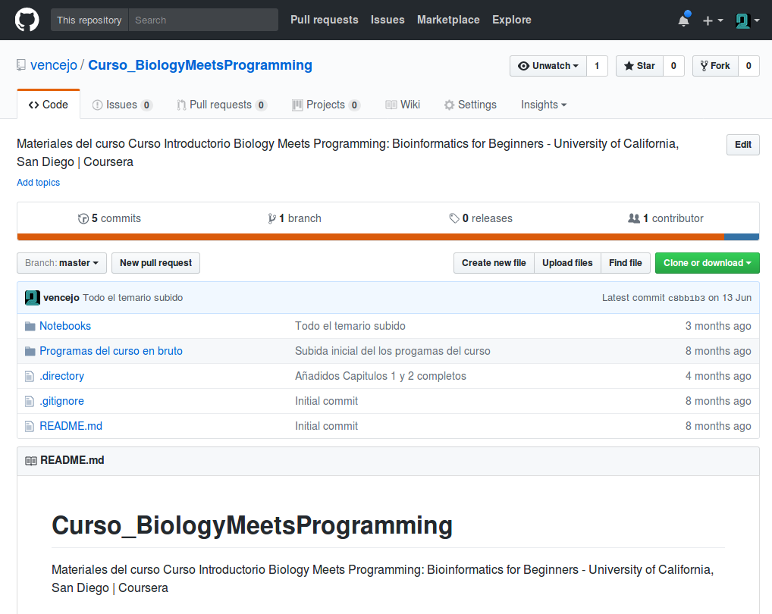Open the notifications bell icon
Screen dimensions: 772x614
coord(684,20)
